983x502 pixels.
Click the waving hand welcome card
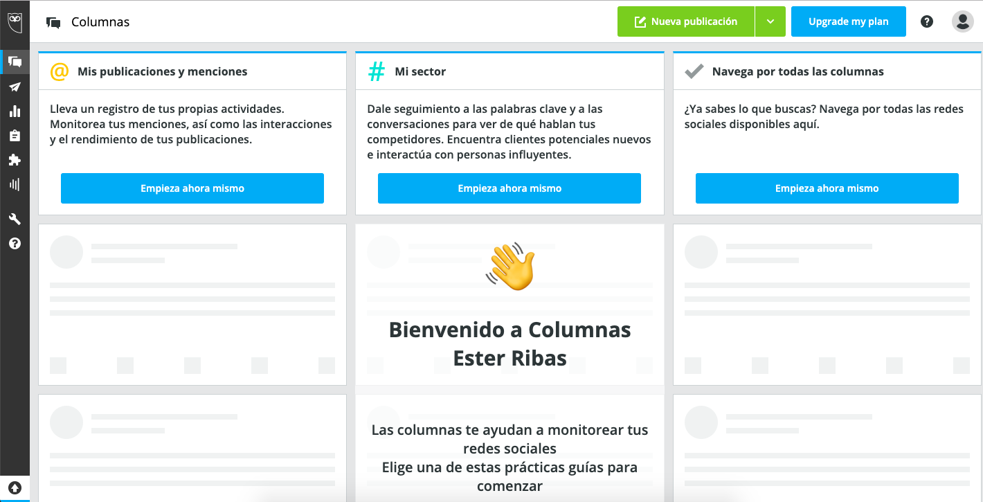(x=509, y=265)
